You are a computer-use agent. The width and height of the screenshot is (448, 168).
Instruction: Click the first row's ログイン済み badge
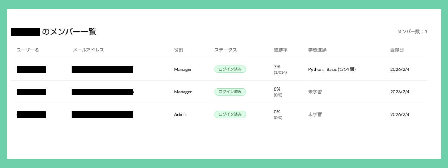(x=230, y=69)
